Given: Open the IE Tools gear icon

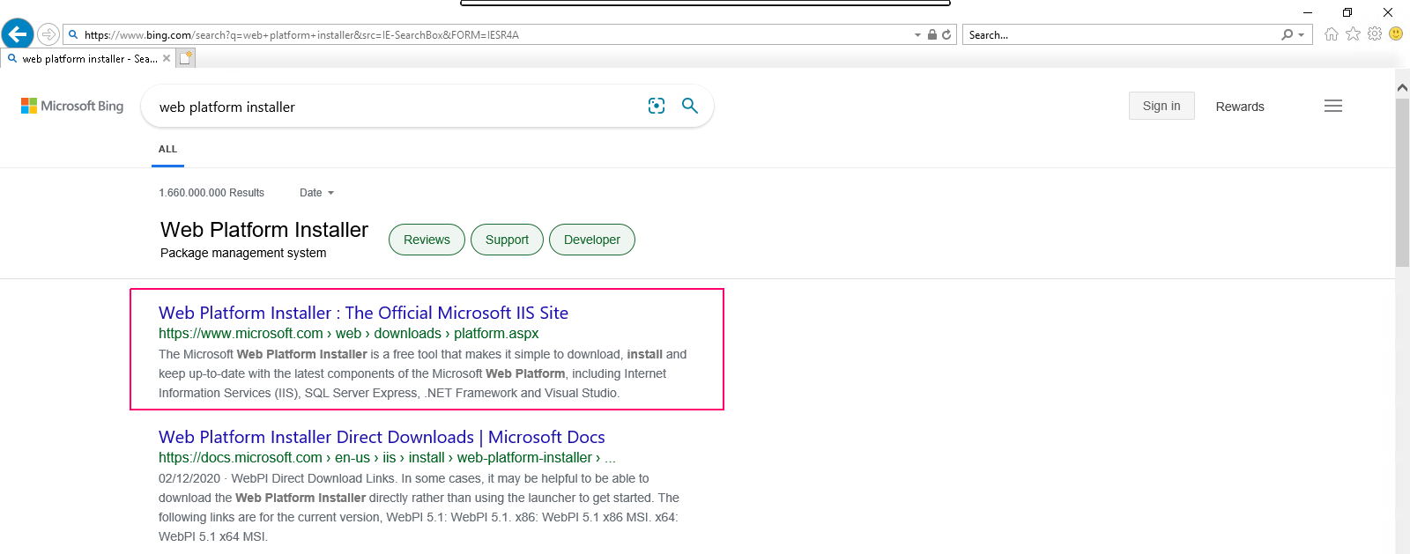Looking at the screenshot, I should 1375,33.
